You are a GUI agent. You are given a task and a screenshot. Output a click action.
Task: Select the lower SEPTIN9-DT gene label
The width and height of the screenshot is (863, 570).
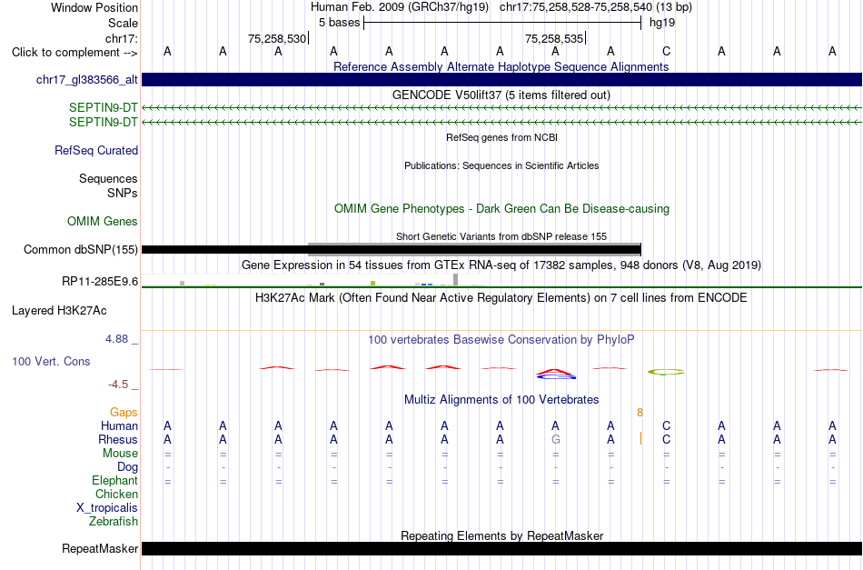click(103, 122)
